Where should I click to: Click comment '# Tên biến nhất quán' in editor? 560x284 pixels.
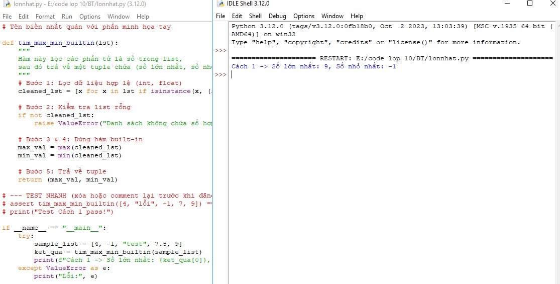click(86, 27)
